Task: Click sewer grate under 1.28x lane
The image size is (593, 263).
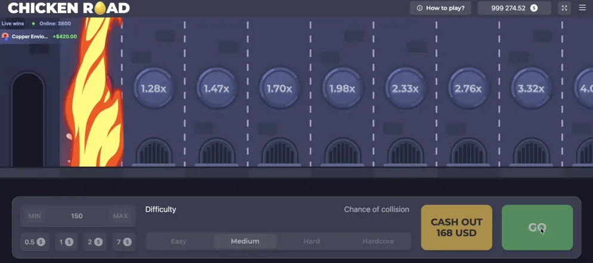Action: pos(154,152)
